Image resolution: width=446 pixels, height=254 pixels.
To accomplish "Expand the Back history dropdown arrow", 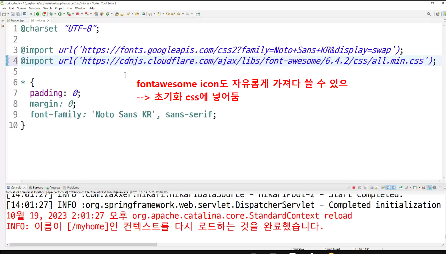I will point(183,14).
